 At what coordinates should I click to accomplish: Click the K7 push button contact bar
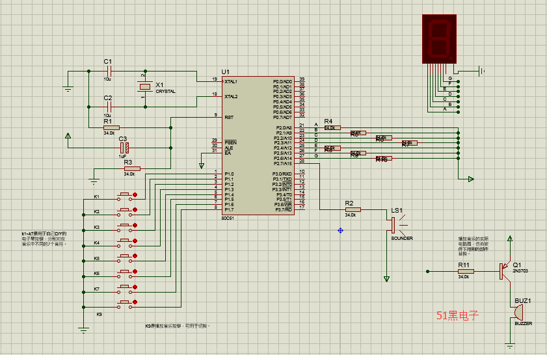point(125,285)
